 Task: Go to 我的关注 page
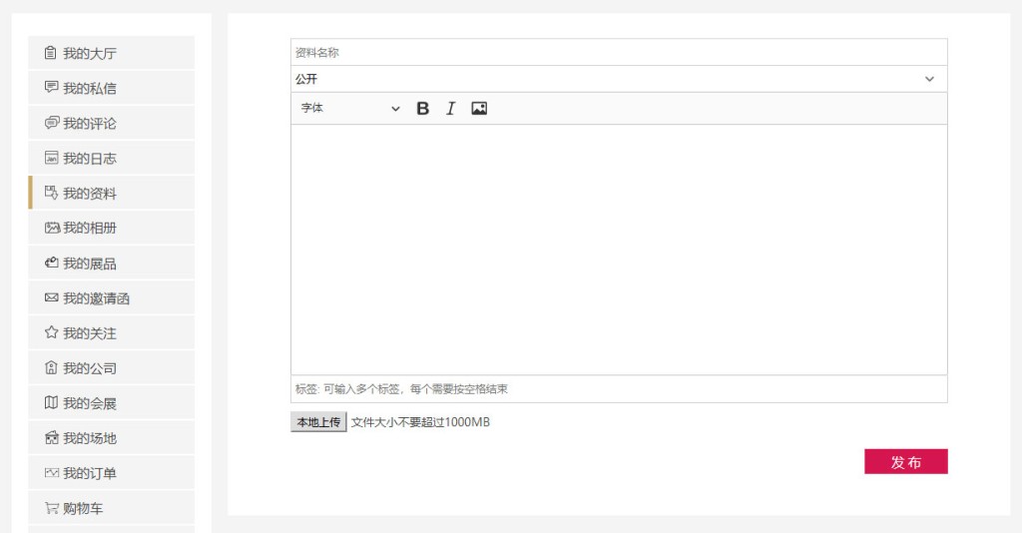112,333
